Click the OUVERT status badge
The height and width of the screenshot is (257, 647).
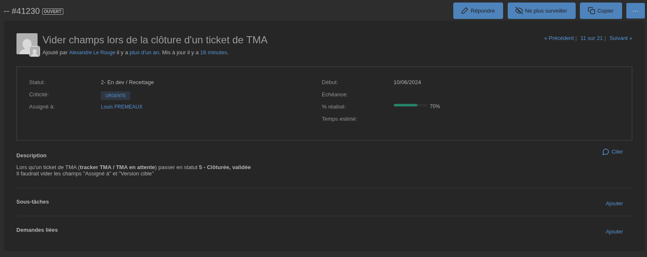[x=53, y=12]
